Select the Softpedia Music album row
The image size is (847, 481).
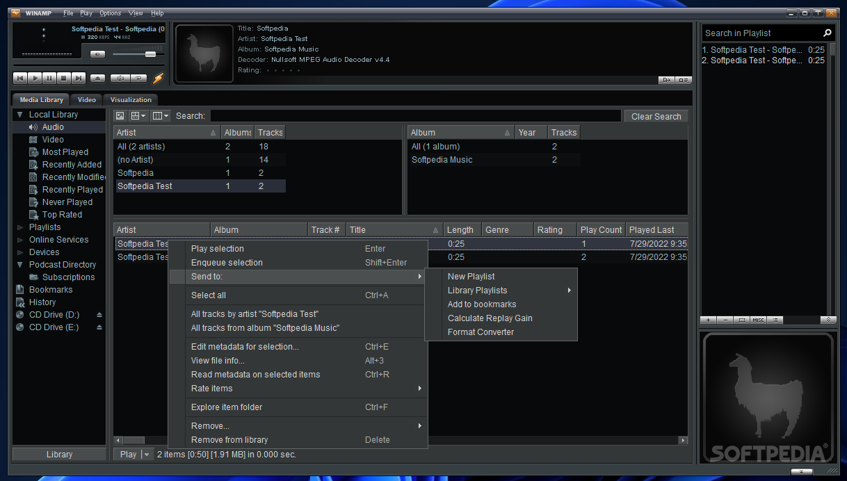(x=494, y=160)
